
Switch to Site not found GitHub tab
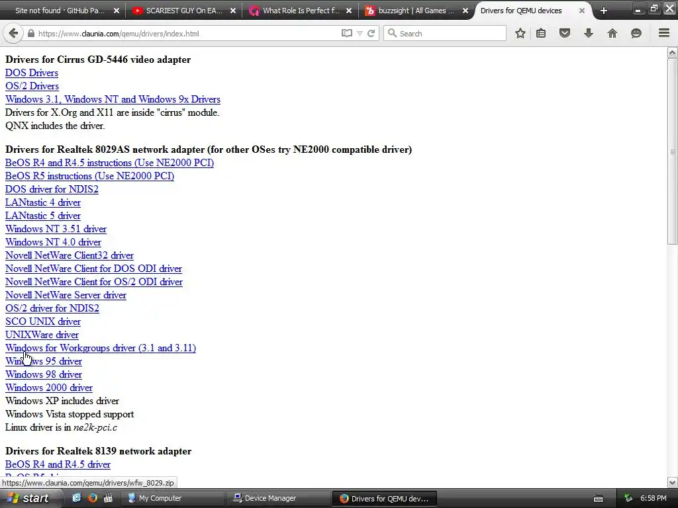pos(60,11)
